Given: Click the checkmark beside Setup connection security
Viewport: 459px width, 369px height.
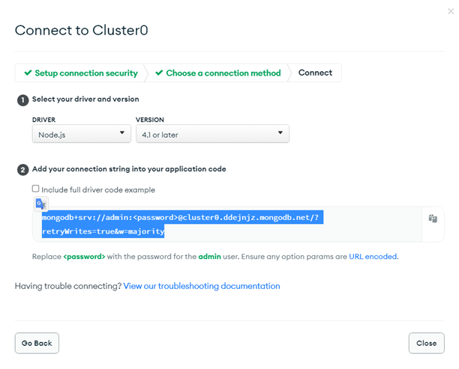Looking at the screenshot, I should [28, 73].
